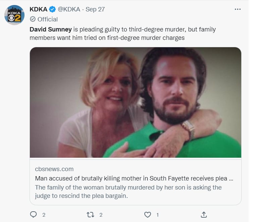The image size is (254, 222).
Task: Click the retweet count number 2
Action: coord(101,215)
